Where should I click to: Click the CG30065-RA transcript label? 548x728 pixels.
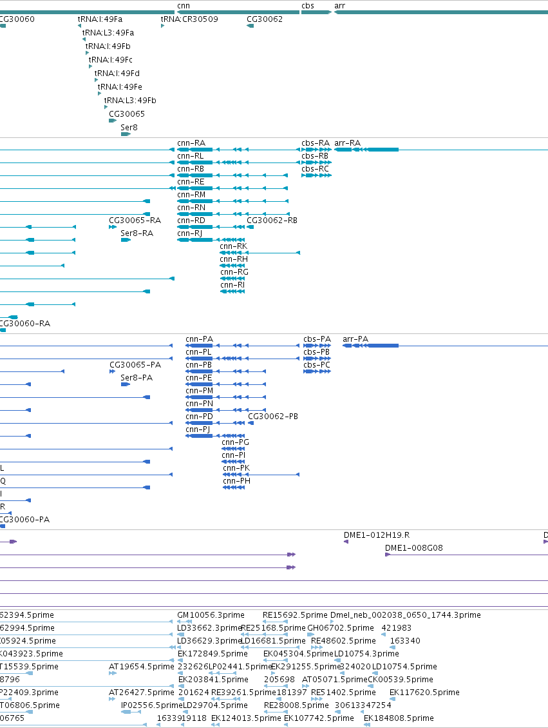click(x=135, y=220)
